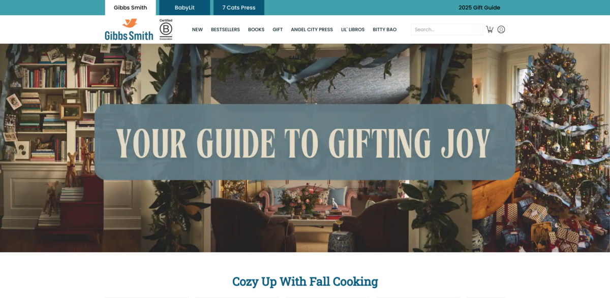610x298 pixels.
Task: Open the NEW menu item
Action: [197, 29]
